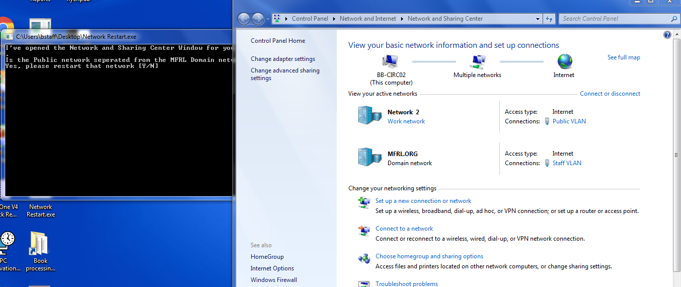
Task: Click the MFRL.ORG building icon
Action: tap(369, 157)
